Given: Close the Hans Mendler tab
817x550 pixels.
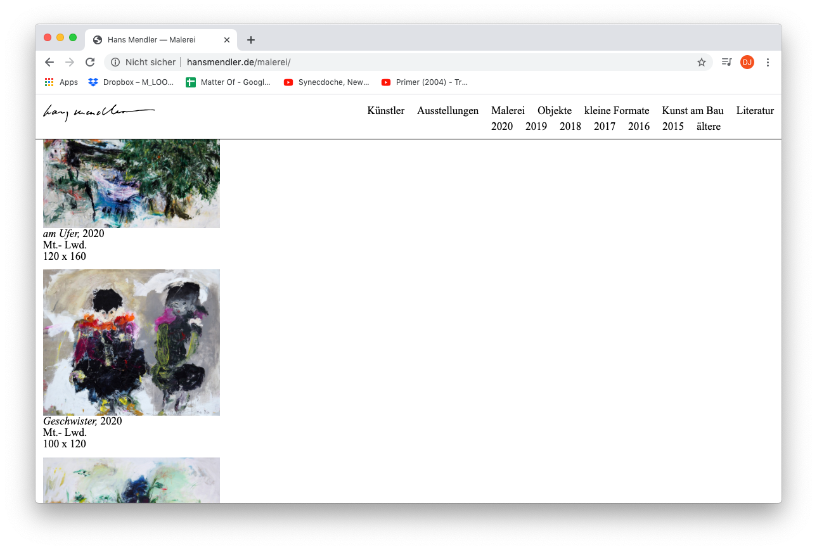Looking at the screenshot, I should (227, 40).
